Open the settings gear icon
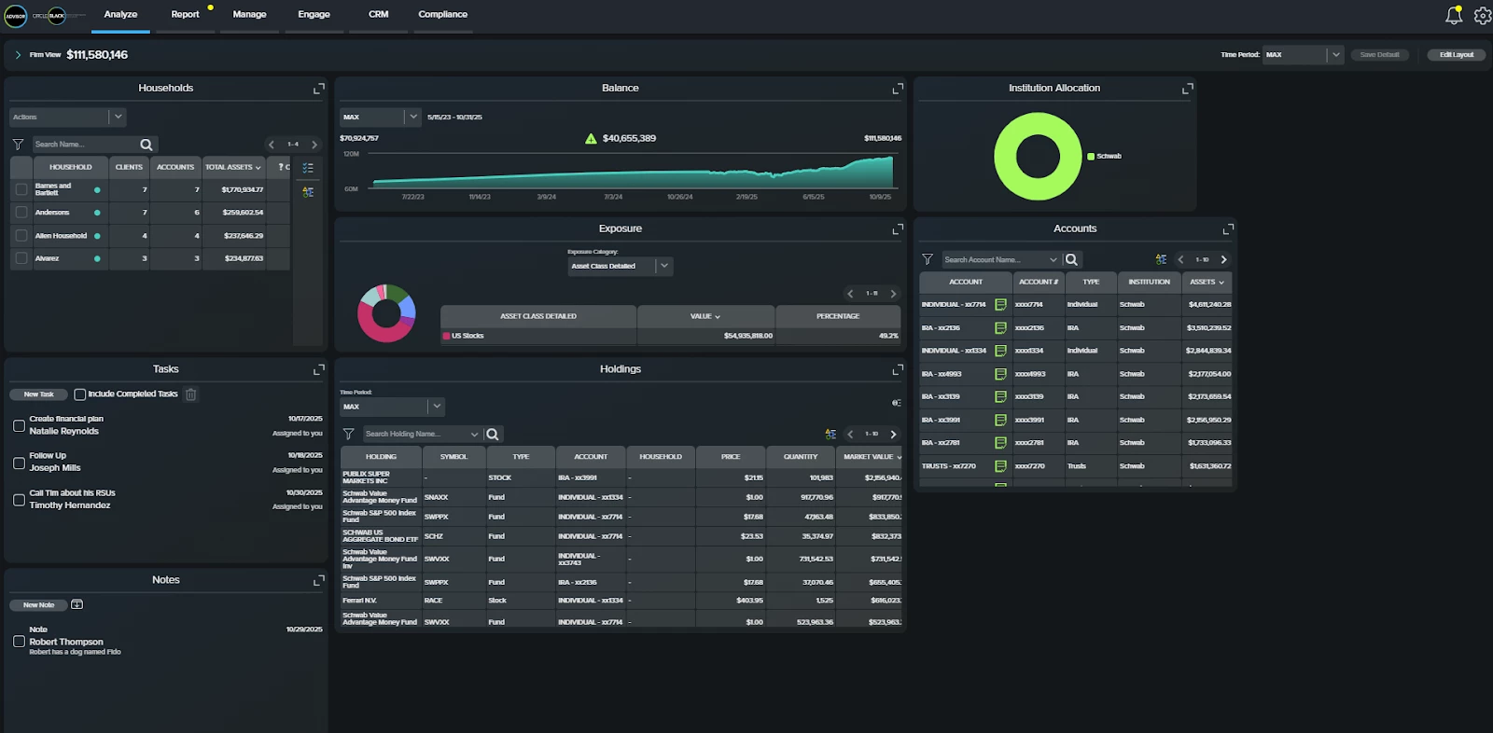 point(1483,15)
